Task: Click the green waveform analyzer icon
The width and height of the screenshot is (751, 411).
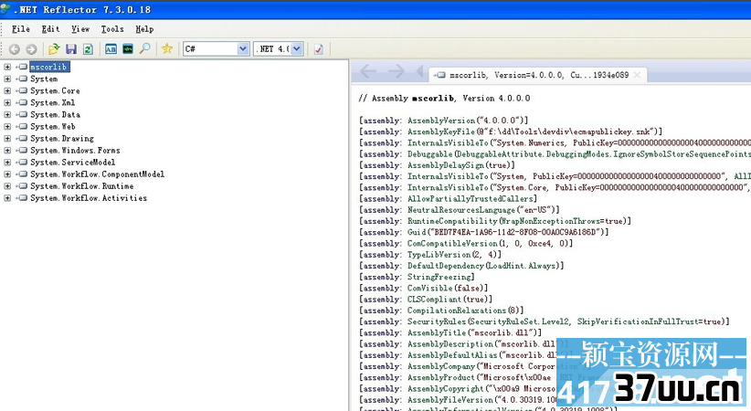Action: click(127, 48)
